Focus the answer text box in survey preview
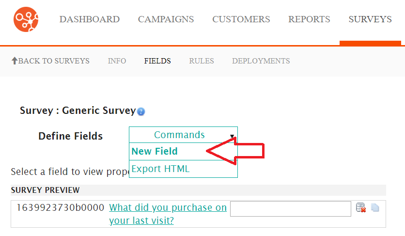Image resolution: width=405 pixels, height=236 pixels. (291, 209)
